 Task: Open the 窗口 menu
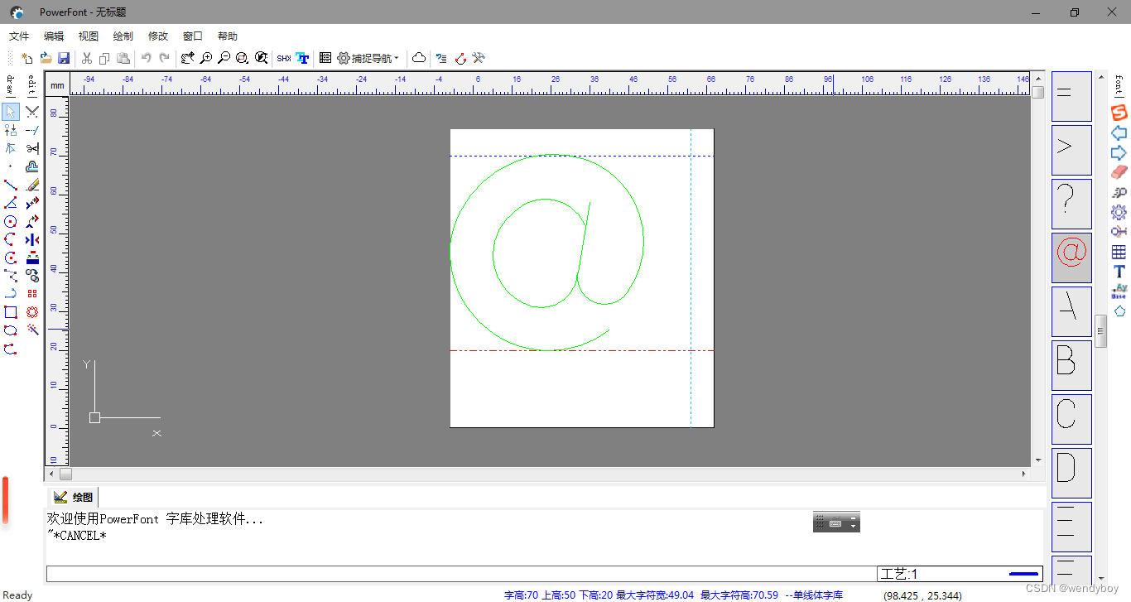(x=193, y=36)
